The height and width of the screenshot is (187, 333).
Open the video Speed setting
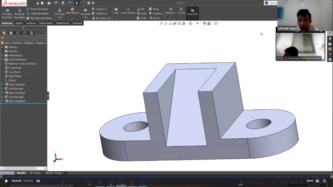click(310, 181)
